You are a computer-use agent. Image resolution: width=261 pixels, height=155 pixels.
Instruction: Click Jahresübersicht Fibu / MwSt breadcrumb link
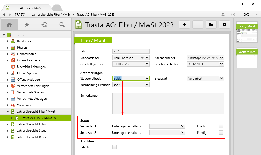click(51, 15)
